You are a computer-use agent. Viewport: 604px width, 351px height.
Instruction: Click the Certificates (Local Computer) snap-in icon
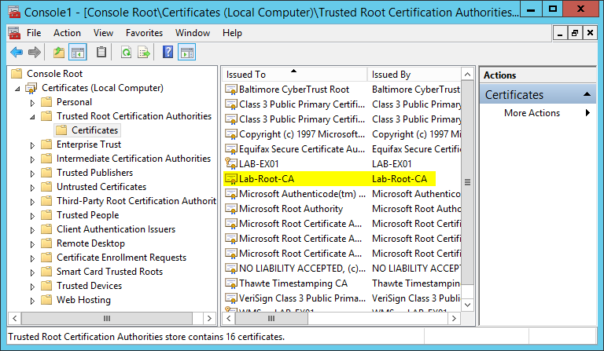pos(31,88)
